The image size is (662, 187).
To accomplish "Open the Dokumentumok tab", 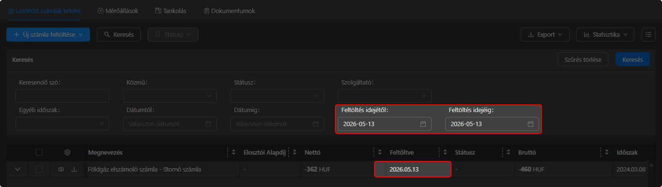I will (229, 11).
